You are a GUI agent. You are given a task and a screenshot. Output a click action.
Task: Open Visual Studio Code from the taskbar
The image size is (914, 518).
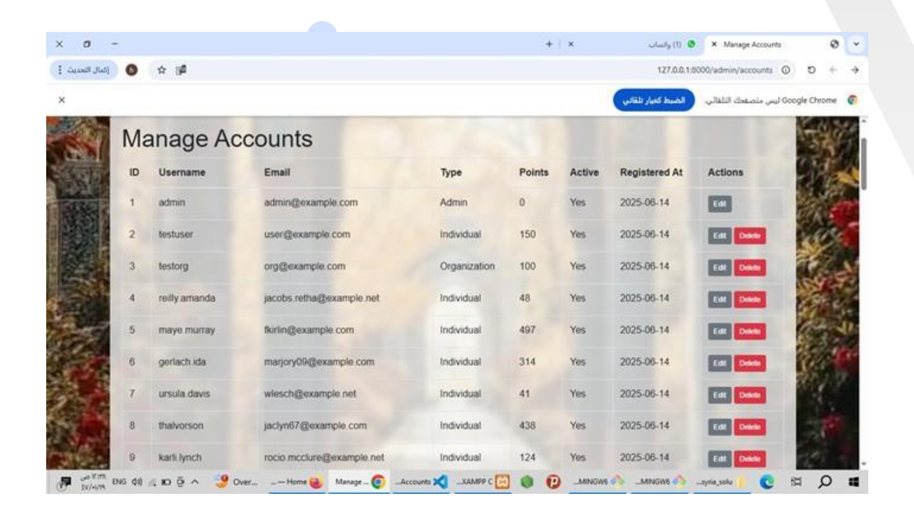coord(440,481)
